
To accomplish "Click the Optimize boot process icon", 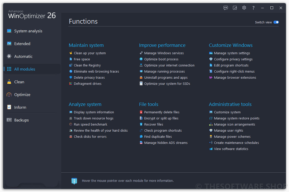I will click(141, 59).
